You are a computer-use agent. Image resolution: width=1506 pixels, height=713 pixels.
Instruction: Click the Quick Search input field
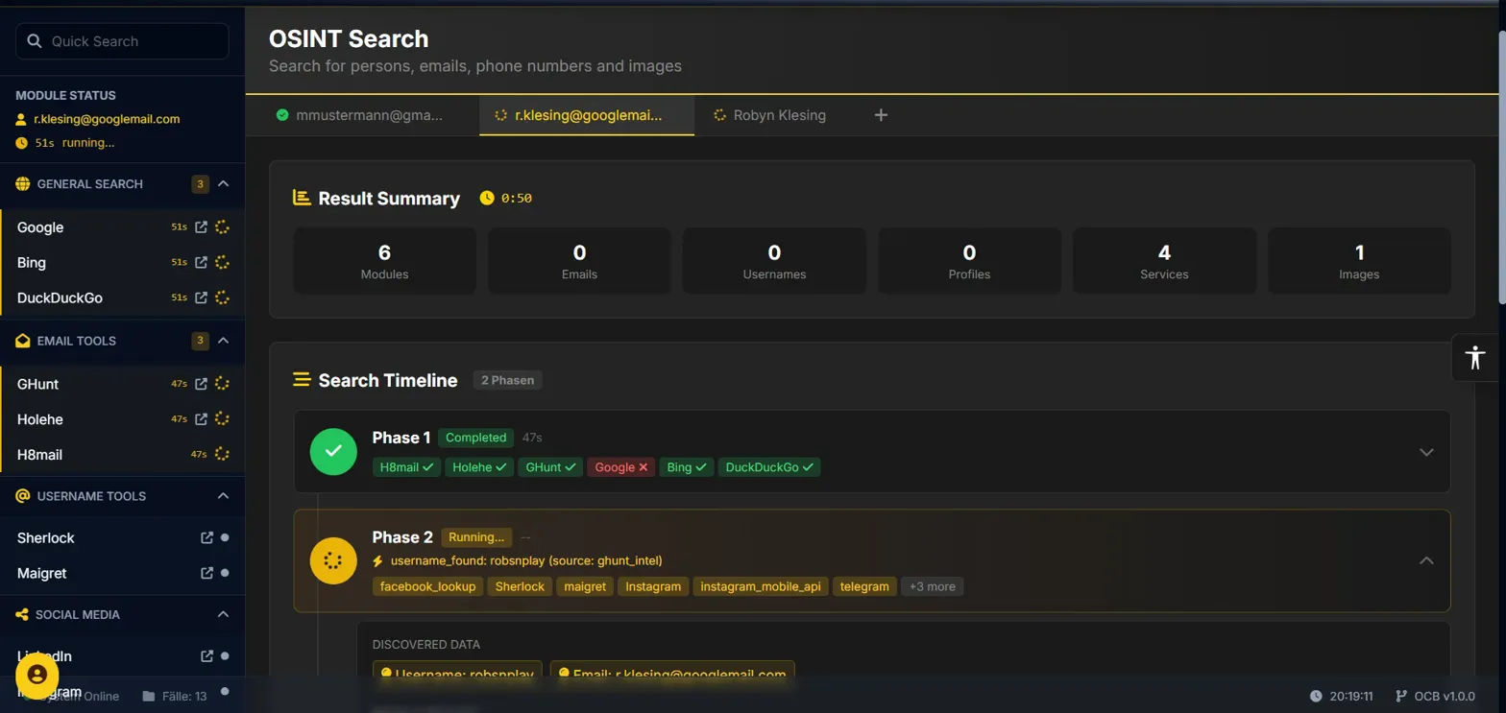point(122,41)
